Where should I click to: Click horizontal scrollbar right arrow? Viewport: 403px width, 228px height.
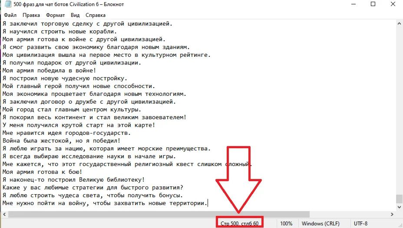point(392,214)
